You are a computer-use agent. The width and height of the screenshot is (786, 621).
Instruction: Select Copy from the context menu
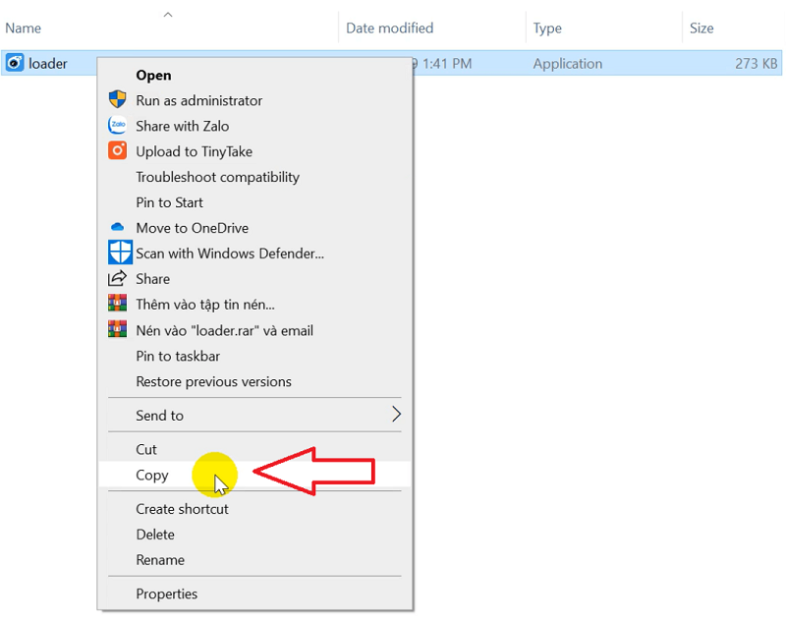[x=152, y=475]
